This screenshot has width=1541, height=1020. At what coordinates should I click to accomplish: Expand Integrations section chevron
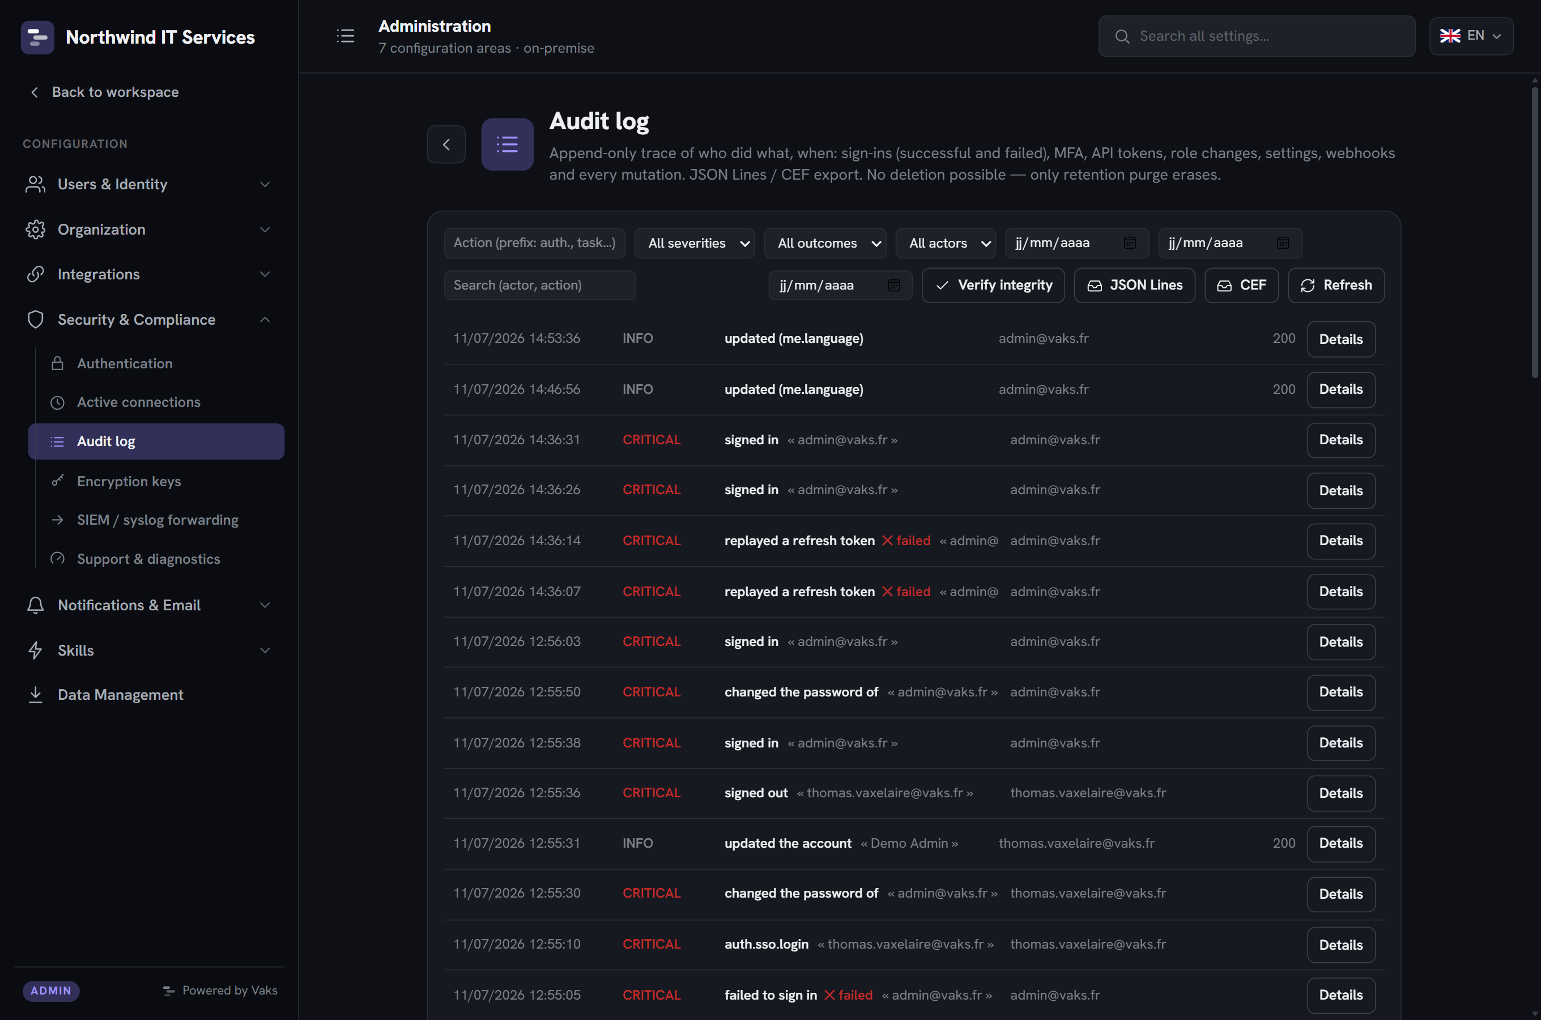(265, 274)
